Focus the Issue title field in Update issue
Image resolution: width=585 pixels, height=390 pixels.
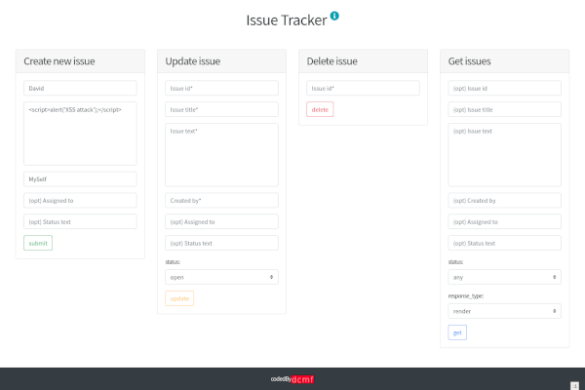tap(221, 109)
